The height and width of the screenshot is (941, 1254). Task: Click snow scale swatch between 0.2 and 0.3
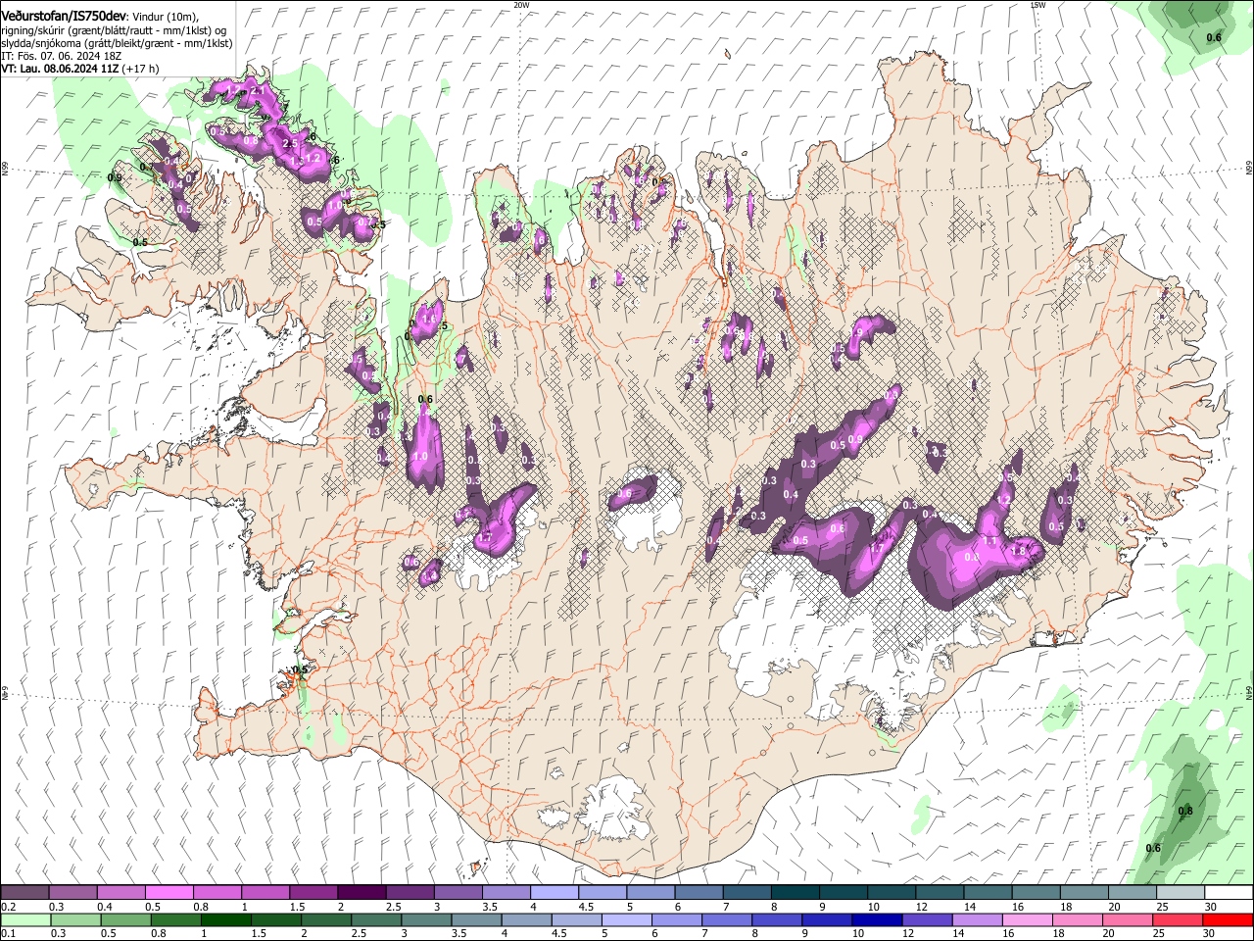click(x=24, y=892)
